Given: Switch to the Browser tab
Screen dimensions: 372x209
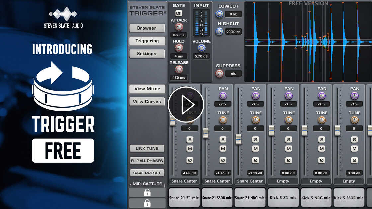Looking at the screenshot, I should 147,28.
